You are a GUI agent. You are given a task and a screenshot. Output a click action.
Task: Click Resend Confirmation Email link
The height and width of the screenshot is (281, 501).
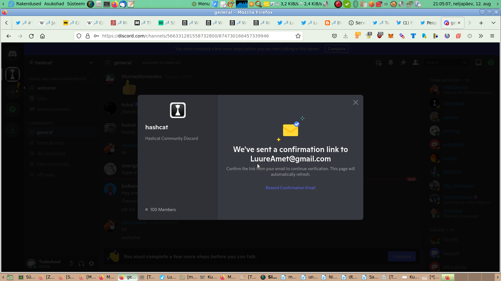pyautogui.click(x=290, y=188)
